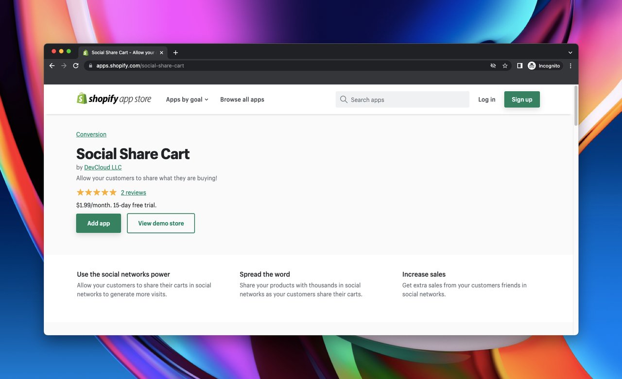This screenshot has width=622, height=379.
Task: Select the Social Share Cart browser tab
Action: coord(122,52)
